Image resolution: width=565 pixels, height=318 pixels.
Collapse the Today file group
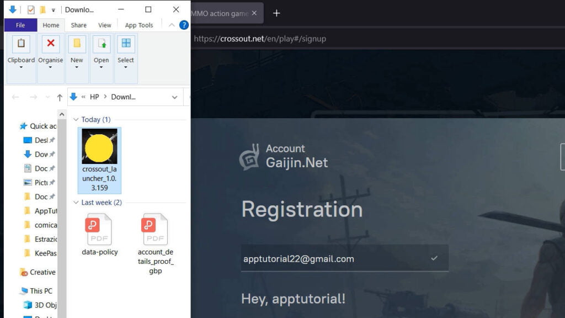click(x=76, y=120)
